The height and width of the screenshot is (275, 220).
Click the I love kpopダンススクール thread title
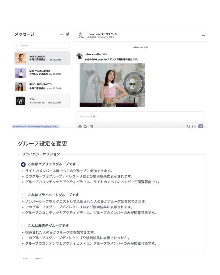pos(102,34)
